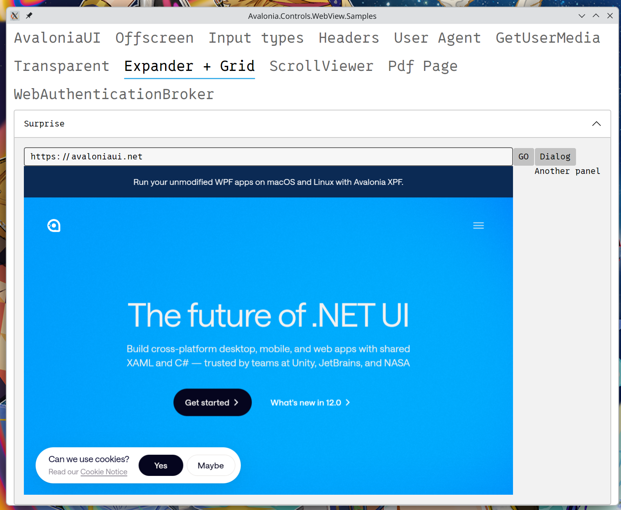Open the ScrollViewer tab
This screenshot has width=621, height=510.
coord(321,66)
